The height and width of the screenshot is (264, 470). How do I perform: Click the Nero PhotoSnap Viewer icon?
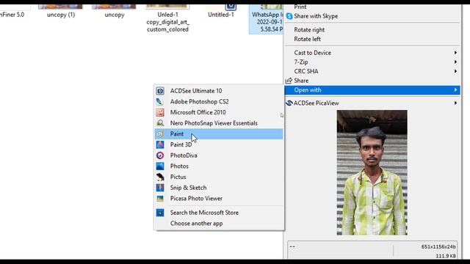point(160,123)
